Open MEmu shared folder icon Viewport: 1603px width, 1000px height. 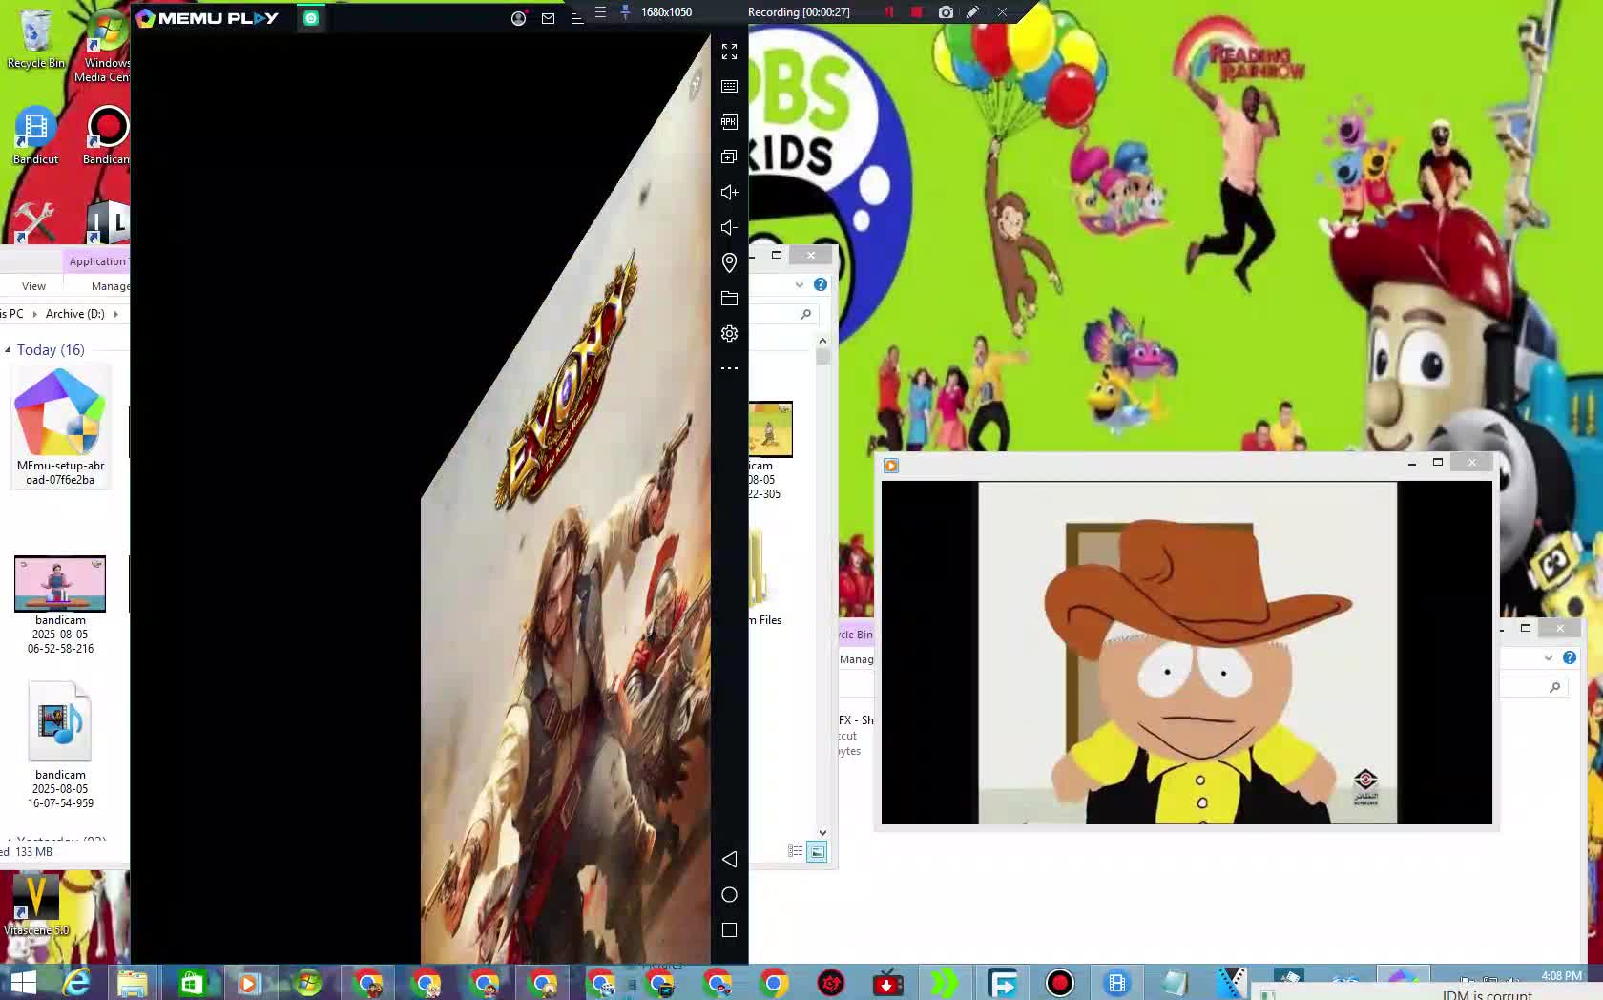(729, 298)
